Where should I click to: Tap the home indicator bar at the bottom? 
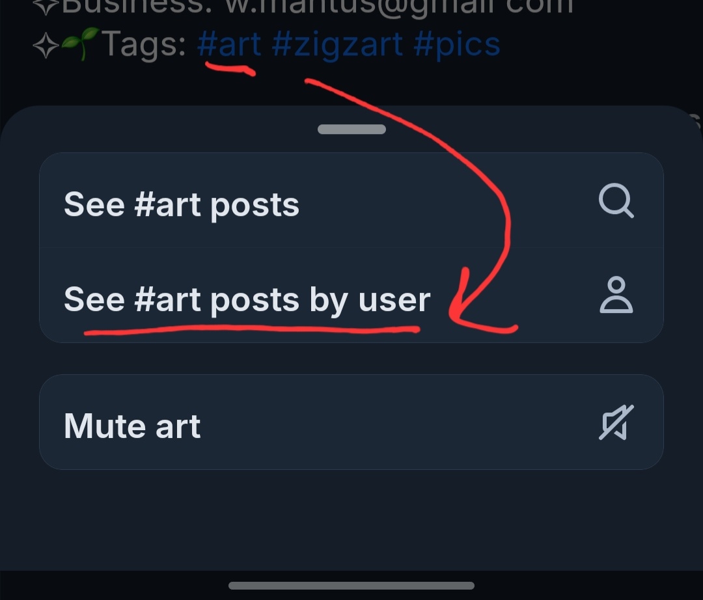pos(351,586)
